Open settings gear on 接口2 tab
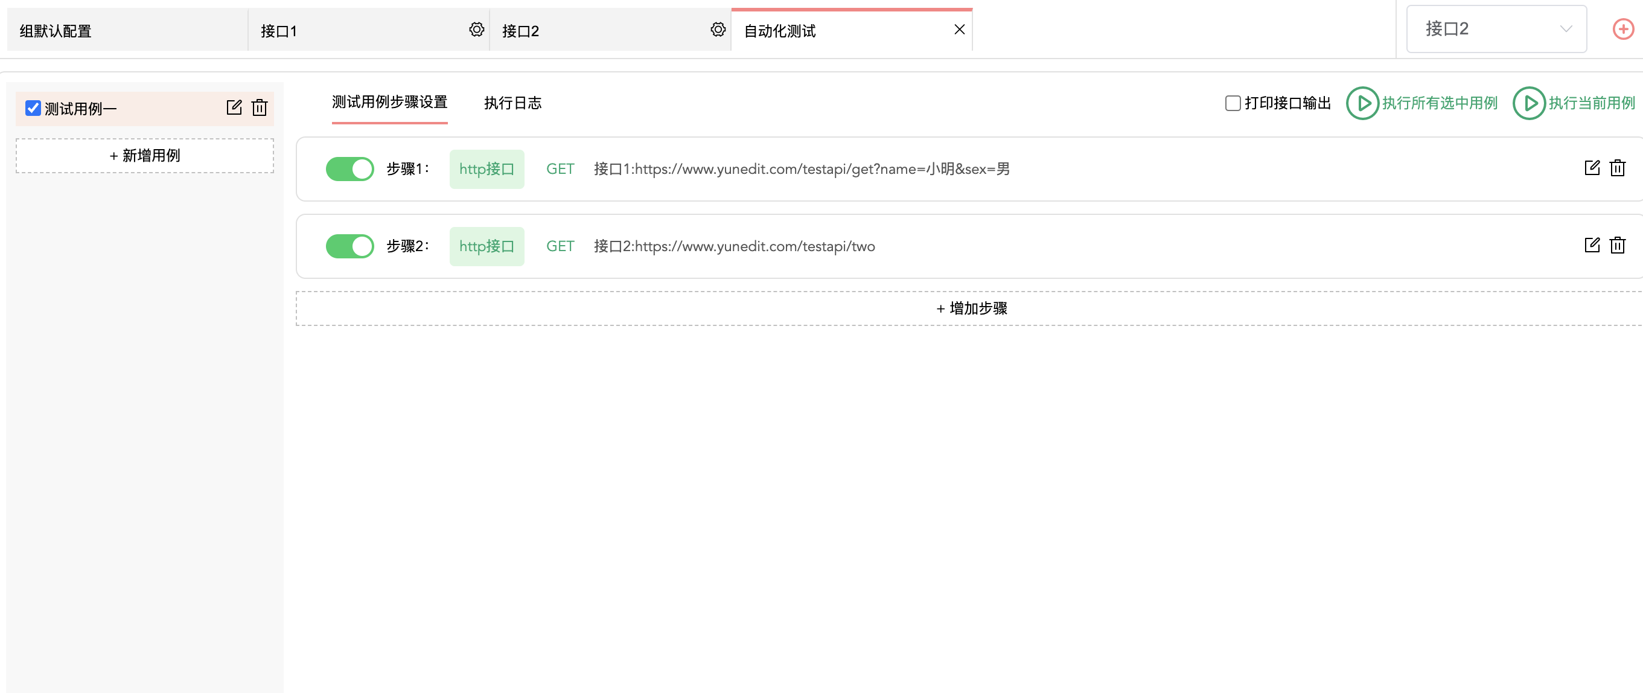Viewport: 1643px width, 693px height. pyautogui.click(x=718, y=30)
